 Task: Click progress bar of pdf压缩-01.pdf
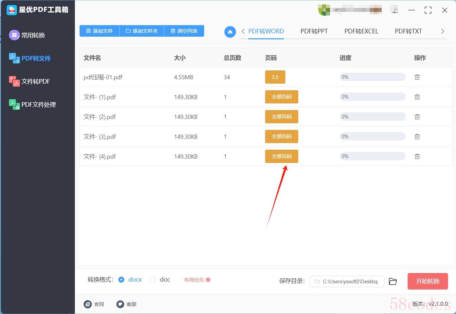point(372,77)
